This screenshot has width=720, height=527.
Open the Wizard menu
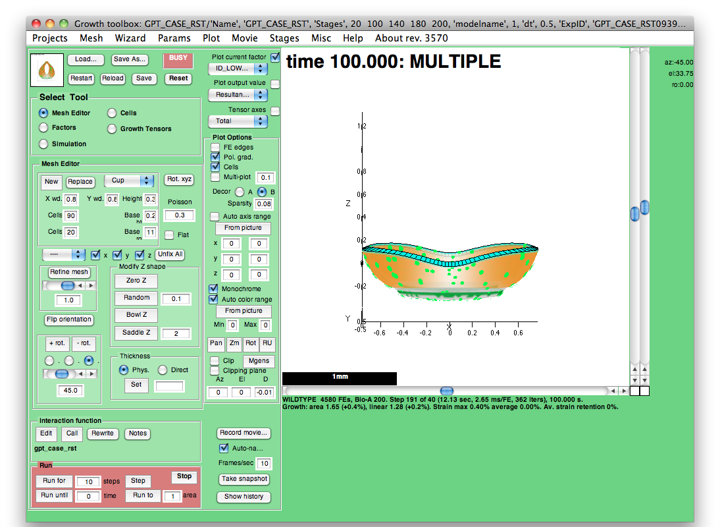(130, 38)
